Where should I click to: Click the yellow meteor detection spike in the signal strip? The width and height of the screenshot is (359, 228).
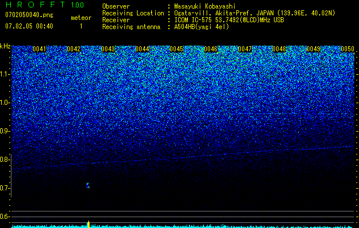[88, 225]
